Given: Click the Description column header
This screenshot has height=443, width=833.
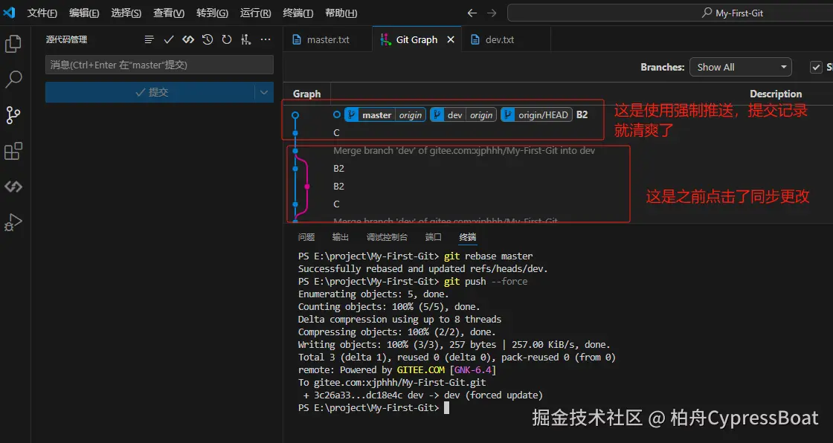Looking at the screenshot, I should click(x=776, y=94).
